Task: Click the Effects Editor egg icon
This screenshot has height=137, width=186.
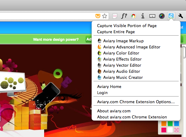Action: 100,59
